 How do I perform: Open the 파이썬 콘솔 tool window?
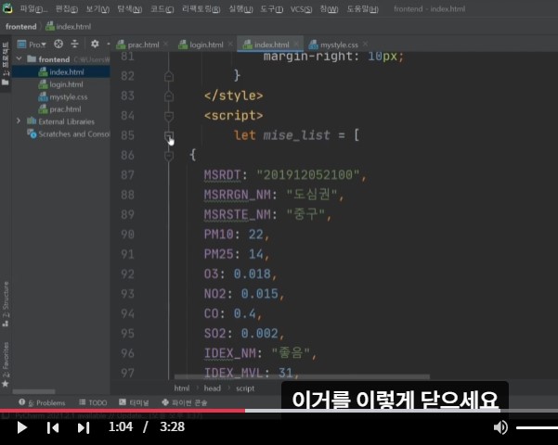185,402
